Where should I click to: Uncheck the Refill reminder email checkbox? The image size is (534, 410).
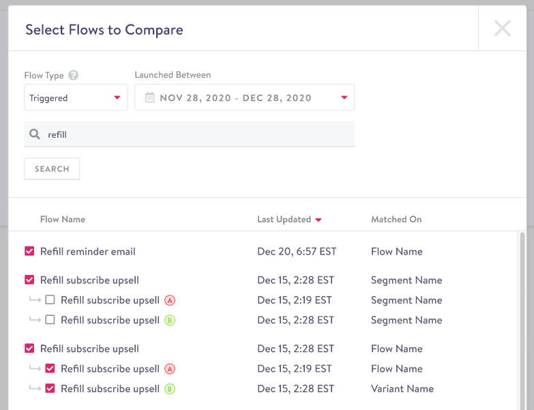coord(29,251)
